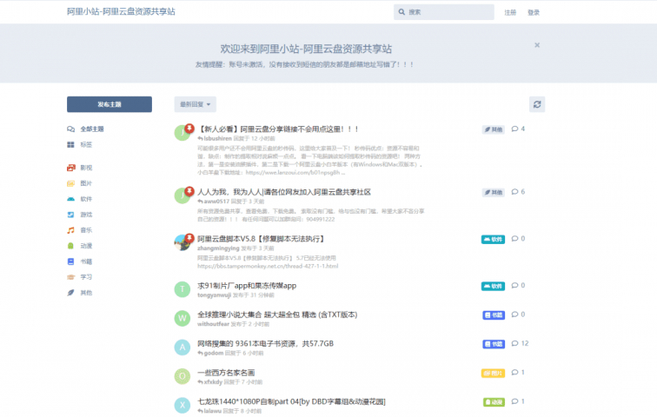This screenshot has height=417, width=657.
Task: Click reply count icon on 新人必看 post
Action: [x=515, y=129]
